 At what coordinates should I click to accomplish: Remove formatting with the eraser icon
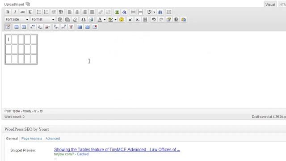point(75,20)
